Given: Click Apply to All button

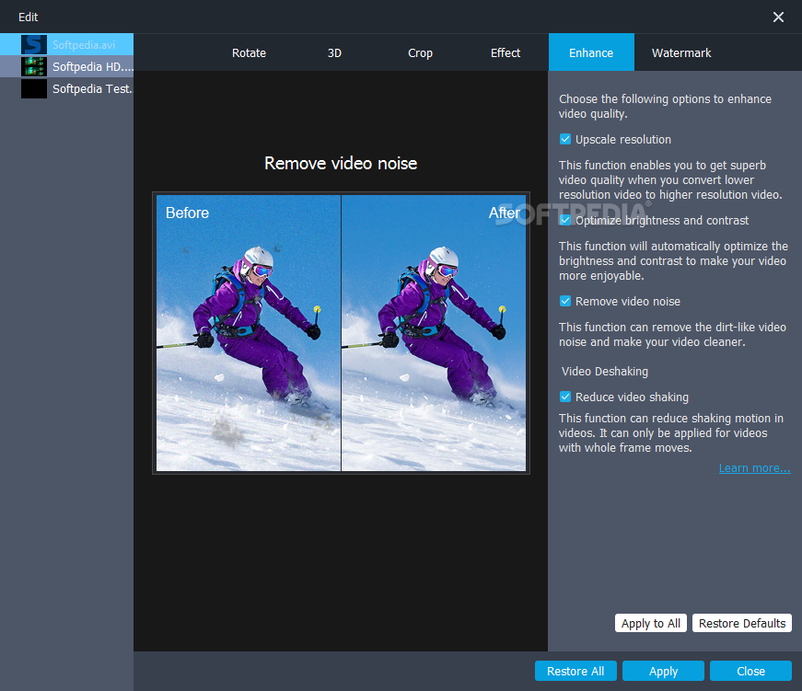Looking at the screenshot, I should 651,623.
